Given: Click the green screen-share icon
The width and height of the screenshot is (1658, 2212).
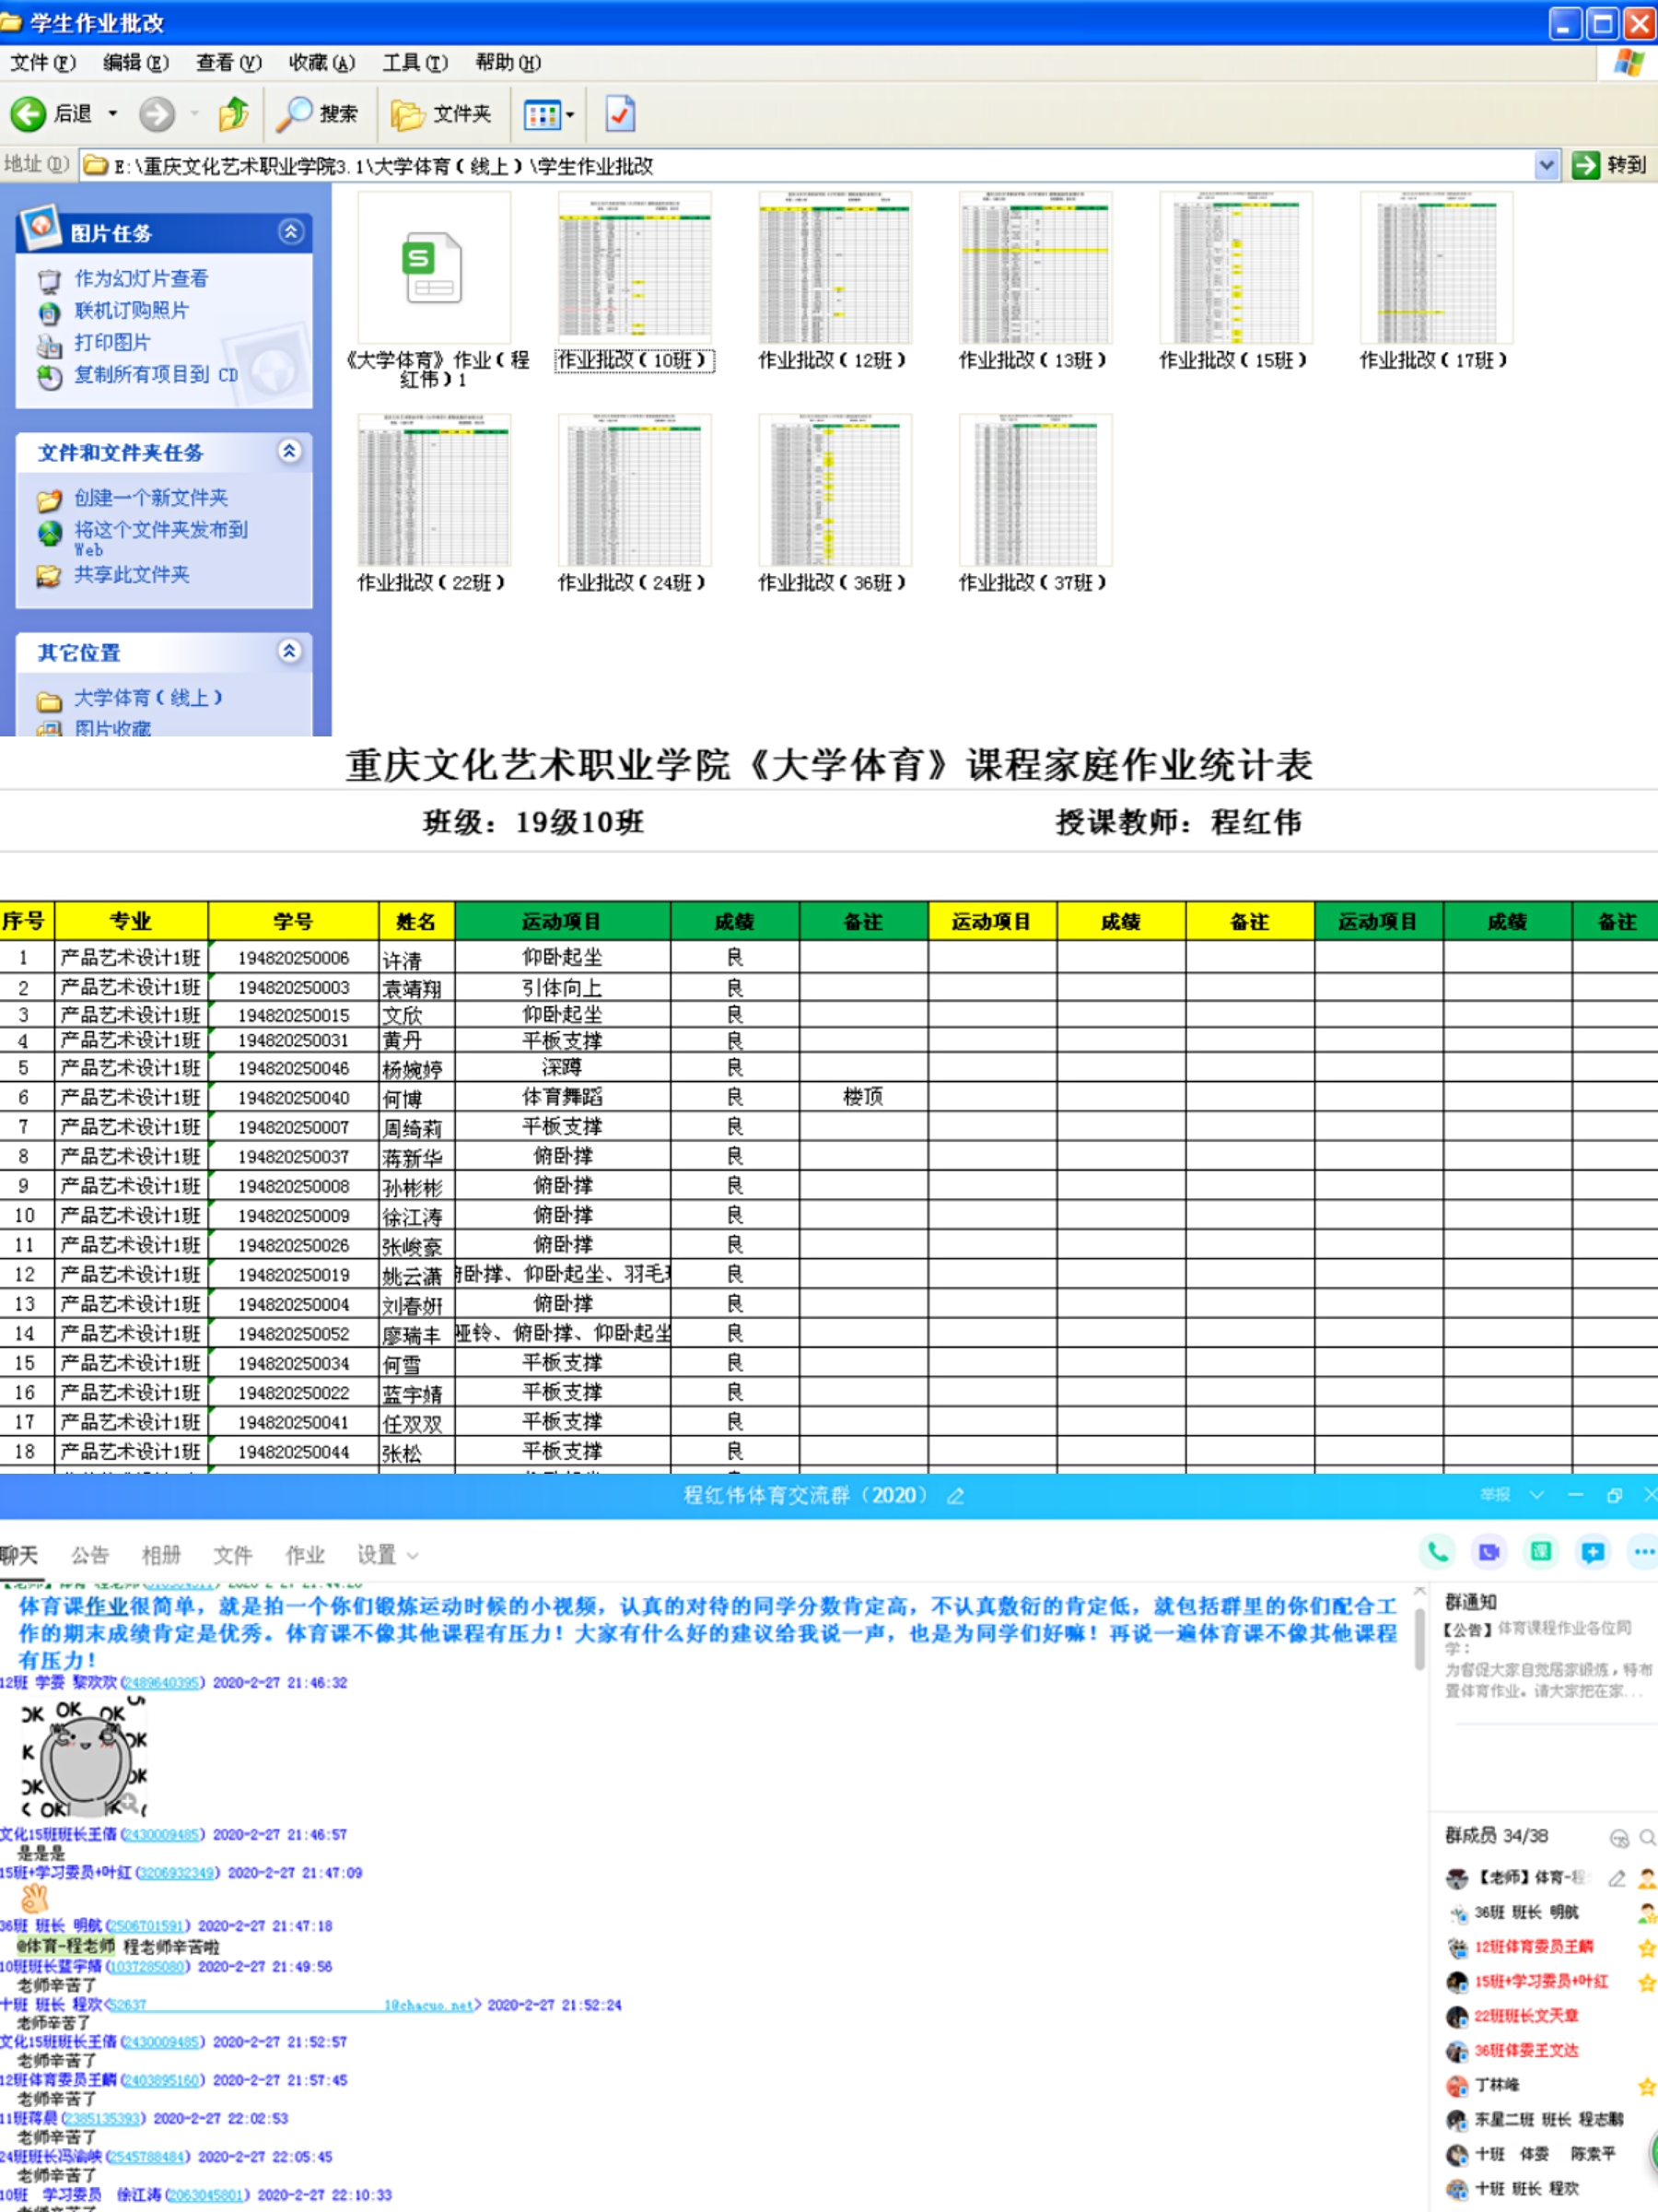Looking at the screenshot, I should [x=1541, y=1552].
